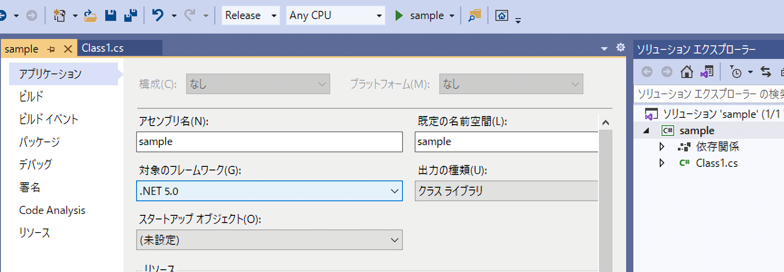Click Sync with Active Document icon

click(766, 72)
